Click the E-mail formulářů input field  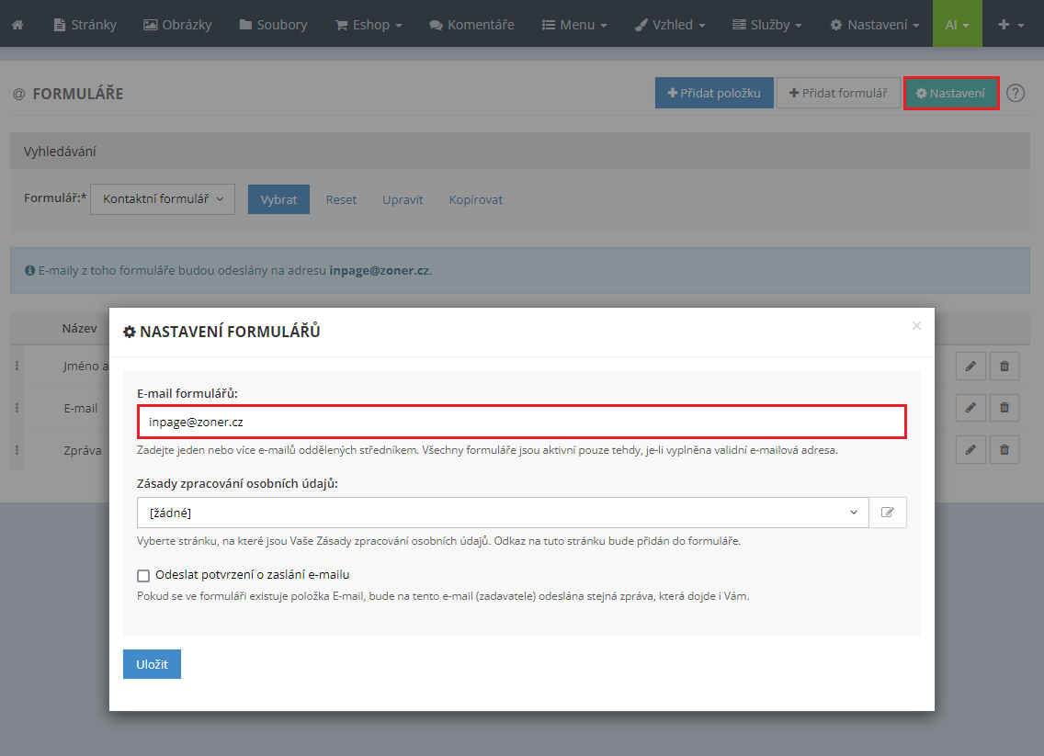click(x=521, y=423)
